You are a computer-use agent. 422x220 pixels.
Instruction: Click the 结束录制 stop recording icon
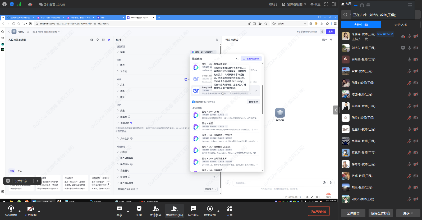click(210, 209)
